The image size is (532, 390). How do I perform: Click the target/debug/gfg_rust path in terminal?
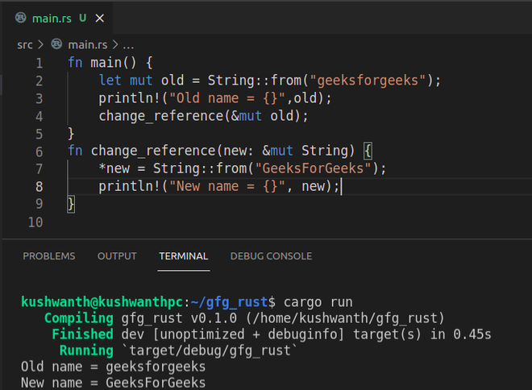point(210,351)
